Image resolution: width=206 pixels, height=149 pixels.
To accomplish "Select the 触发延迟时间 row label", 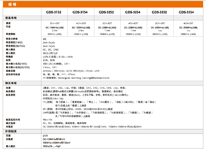I will click(x=13, y=119).
